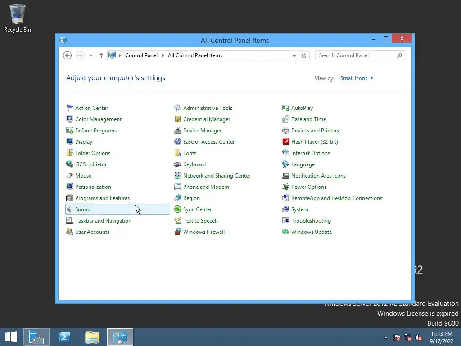This screenshot has width=461, height=346.
Task: Open the View by Small icons dropdown
Action: 357,78
